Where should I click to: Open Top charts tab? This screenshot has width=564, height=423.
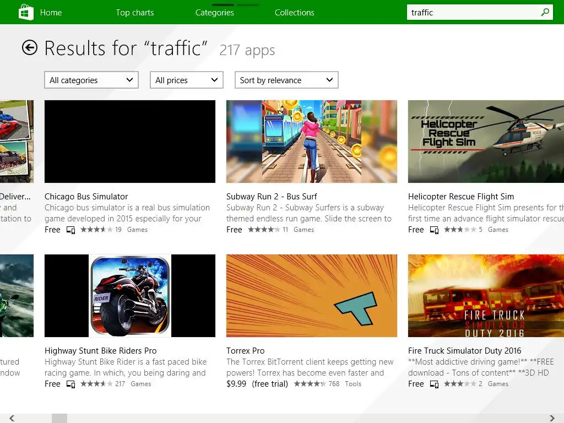pyautogui.click(x=135, y=13)
